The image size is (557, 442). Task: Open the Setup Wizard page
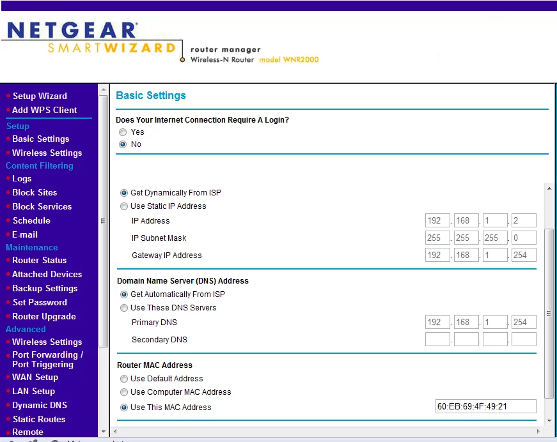click(x=40, y=96)
